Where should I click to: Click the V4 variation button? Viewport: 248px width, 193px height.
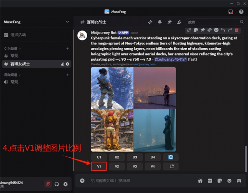pyautogui.click(x=152, y=166)
